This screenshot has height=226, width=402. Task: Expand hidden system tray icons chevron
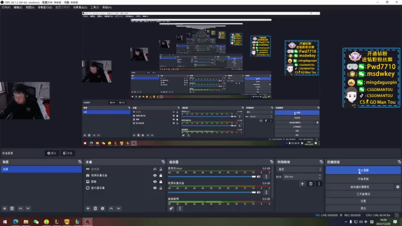[x=346, y=222]
